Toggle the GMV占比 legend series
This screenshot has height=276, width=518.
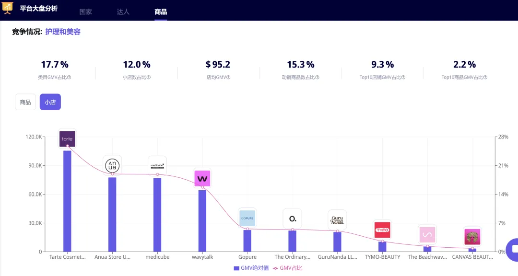pos(288,268)
